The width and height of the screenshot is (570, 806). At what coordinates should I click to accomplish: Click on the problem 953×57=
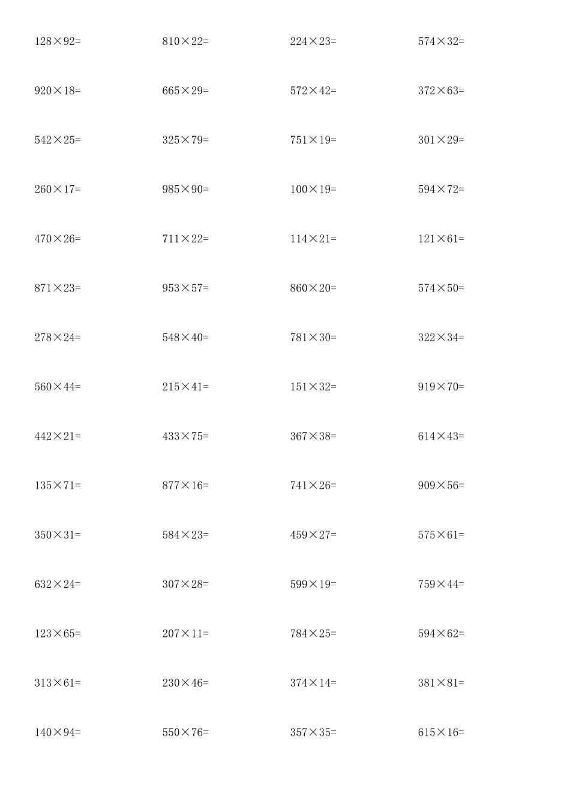coord(185,288)
